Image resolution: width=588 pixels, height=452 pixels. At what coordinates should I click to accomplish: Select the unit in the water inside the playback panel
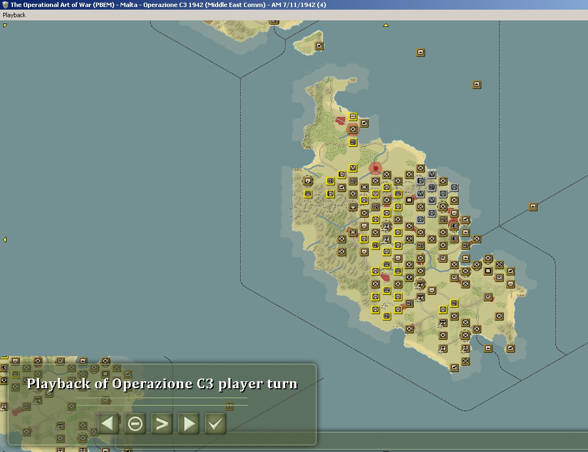[229, 406]
